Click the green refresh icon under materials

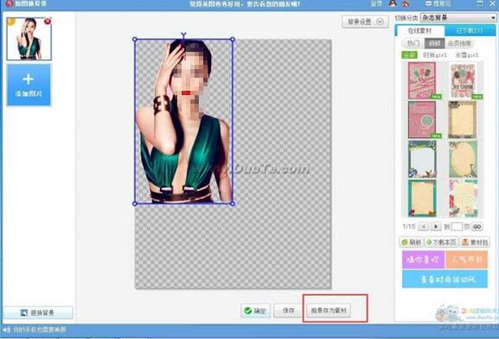click(x=405, y=242)
